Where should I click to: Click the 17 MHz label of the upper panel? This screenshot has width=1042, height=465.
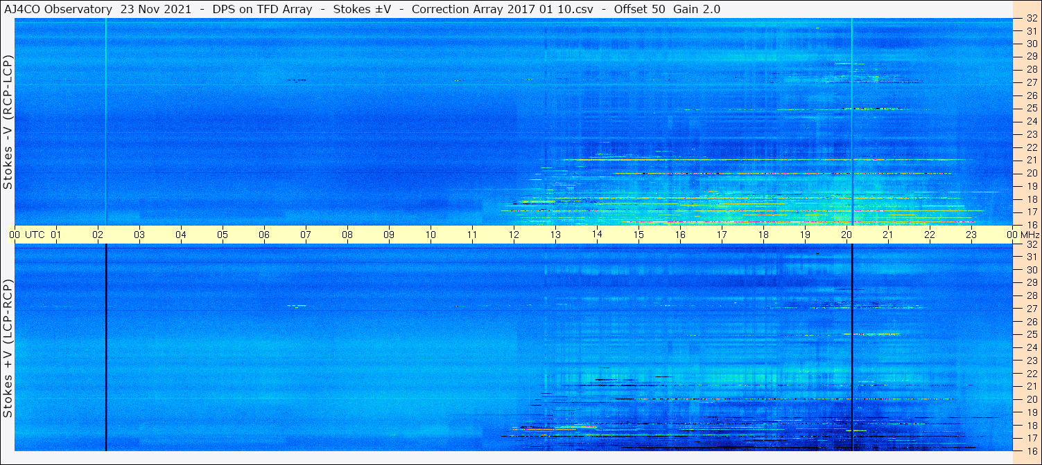pyautogui.click(x=1032, y=212)
